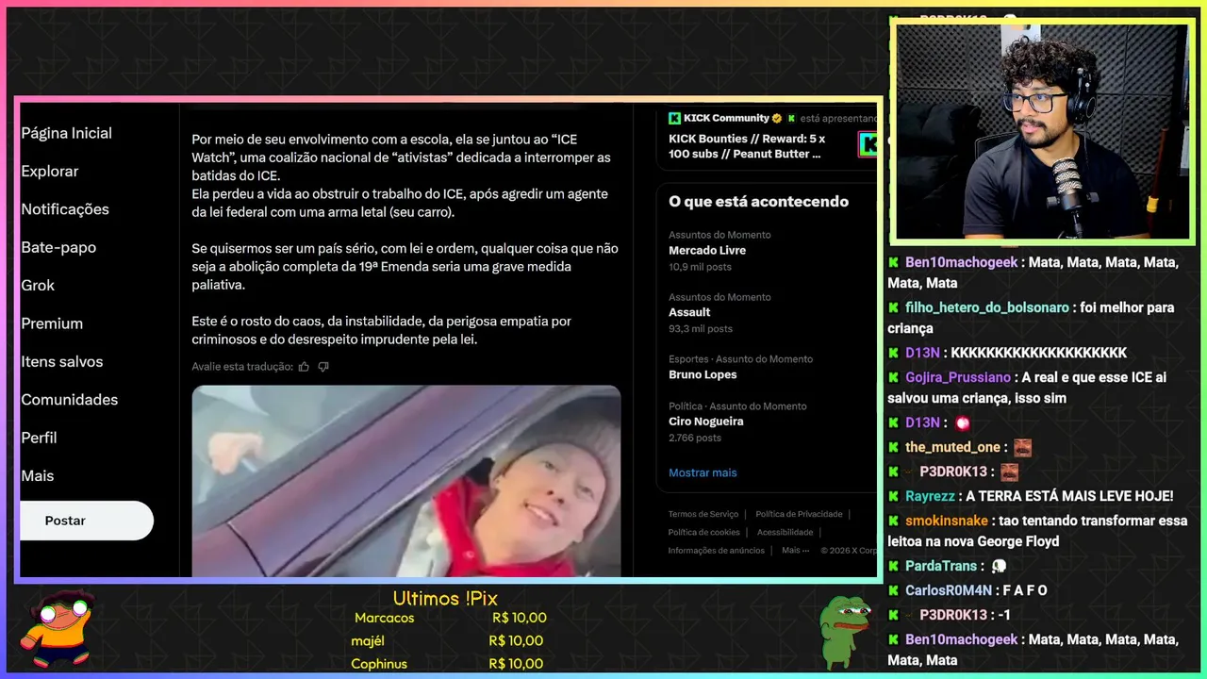This screenshot has width=1207, height=679.
Task: Expand the sidebar 'Mais' menu
Action: 38,476
